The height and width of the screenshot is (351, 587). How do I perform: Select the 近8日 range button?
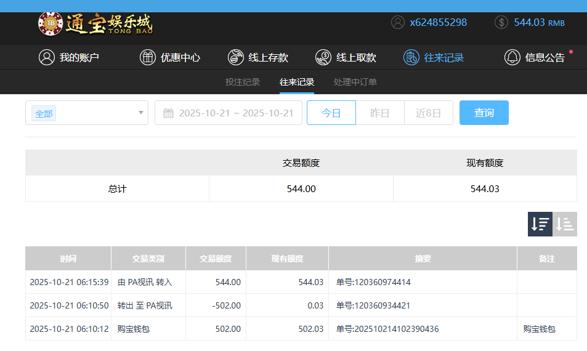coord(428,113)
